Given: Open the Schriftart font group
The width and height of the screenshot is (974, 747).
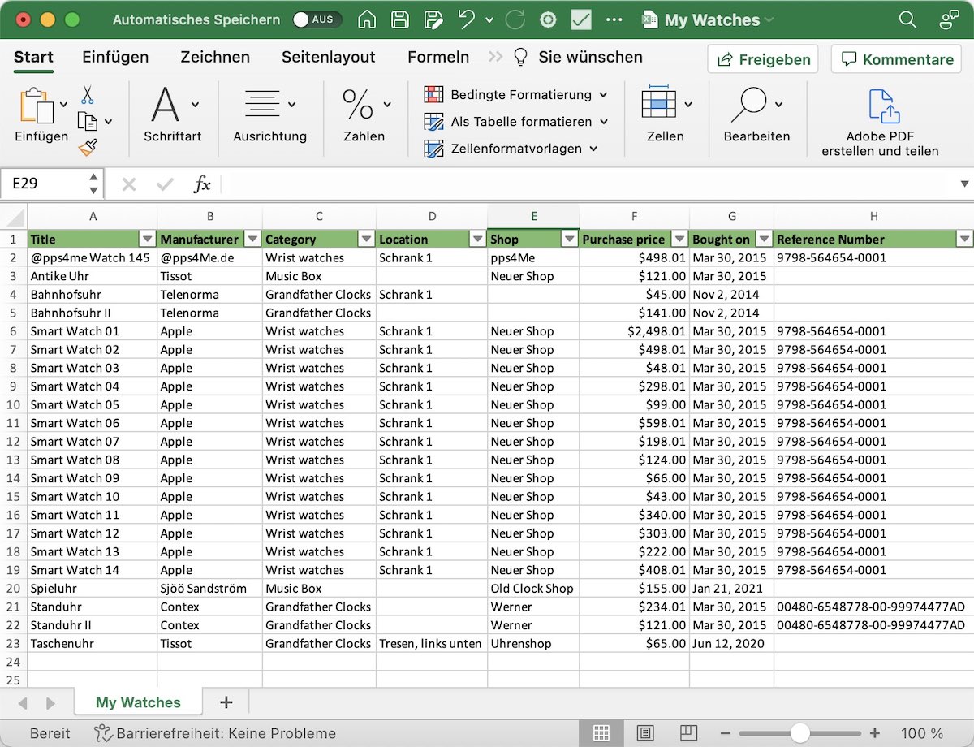Looking at the screenshot, I should click(x=173, y=114).
